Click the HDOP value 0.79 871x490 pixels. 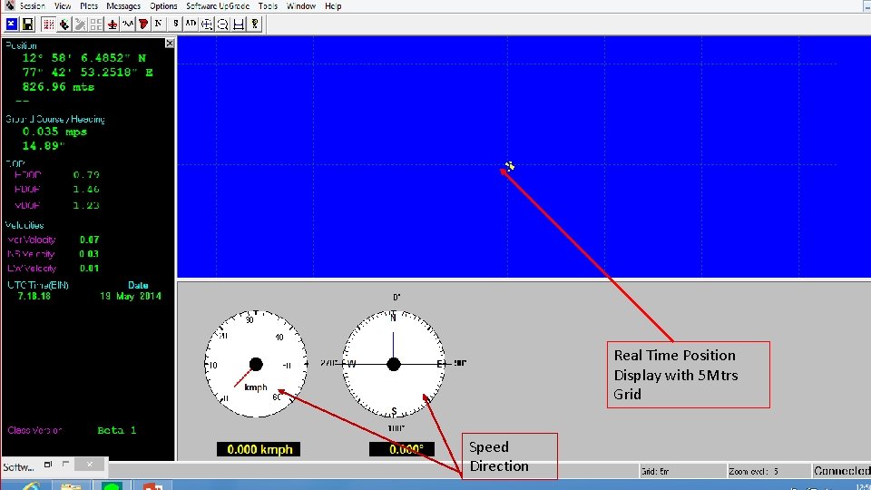coord(86,175)
